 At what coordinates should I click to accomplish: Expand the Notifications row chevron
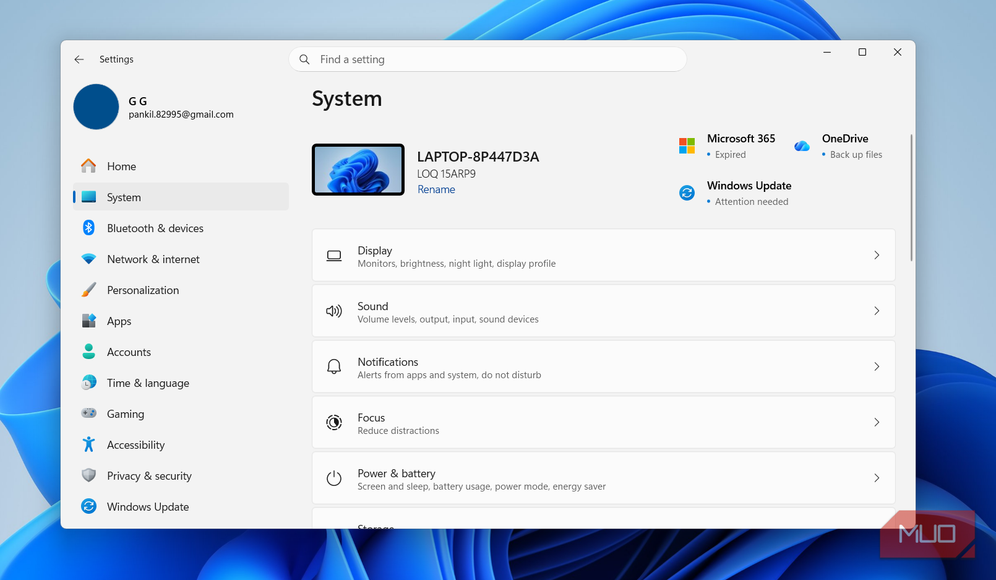click(877, 366)
